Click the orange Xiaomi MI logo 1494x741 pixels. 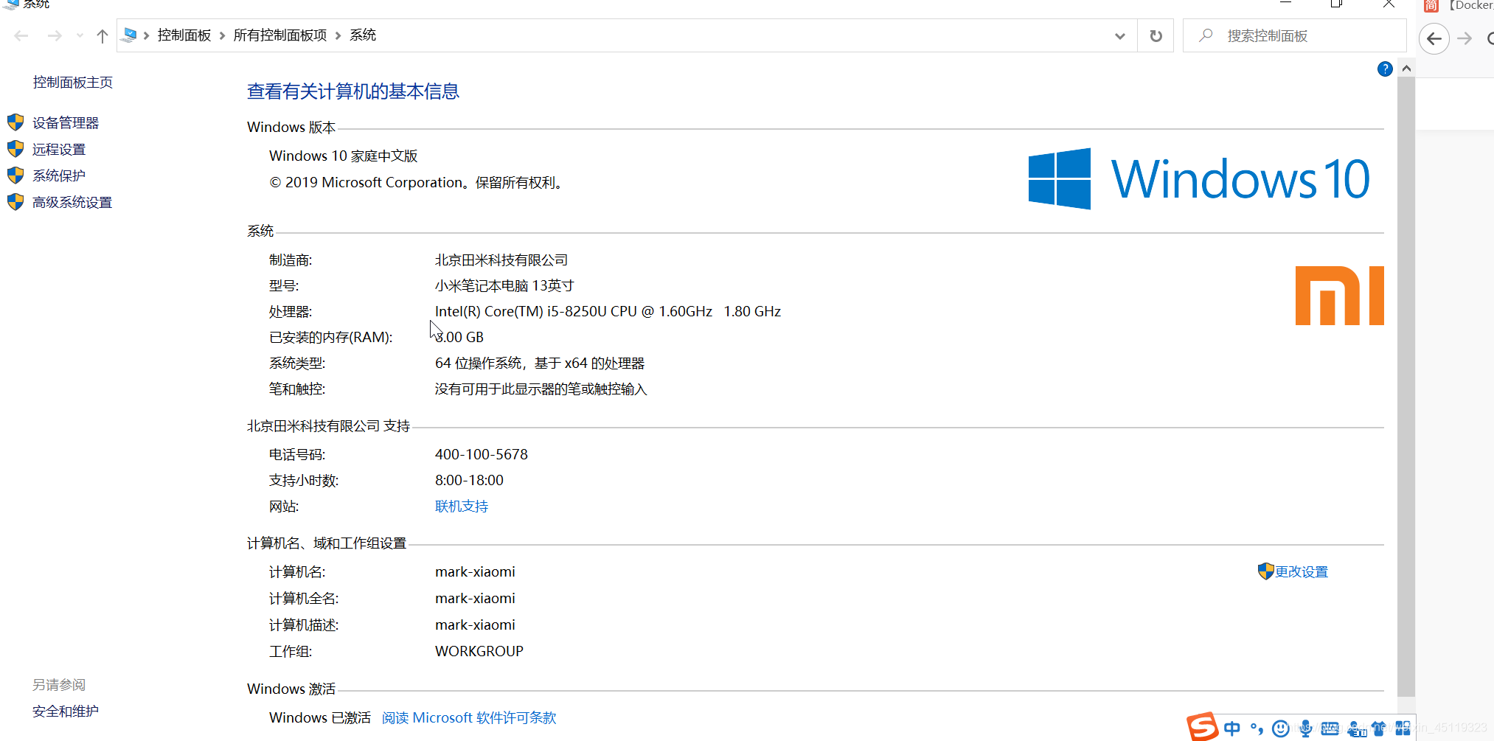click(1339, 296)
